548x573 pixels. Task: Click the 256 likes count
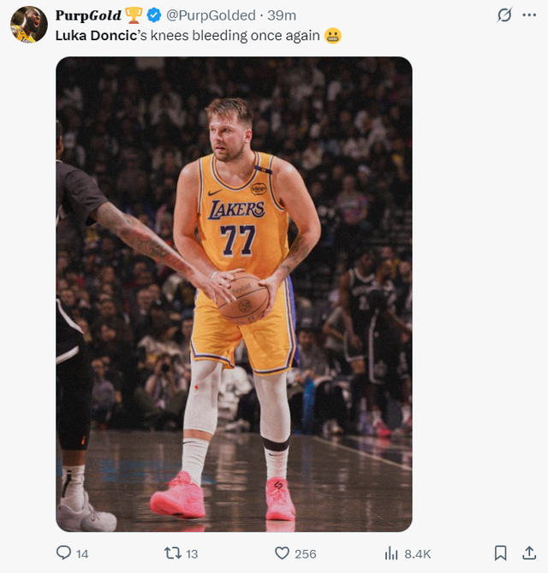[306, 554]
